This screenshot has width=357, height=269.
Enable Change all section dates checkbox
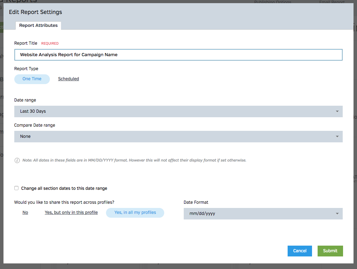pos(16,188)
